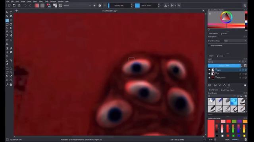The height and width of the screenshot is (142, 254).
Task: Select the Dynamic Brush tool
Action: 7,35
